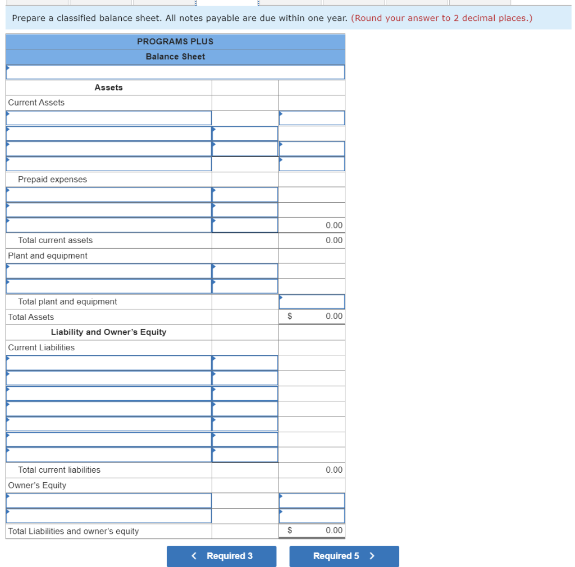Click the Prepaid expenses row label
This screenshot has height=567, width=575.
coord(52,179)
